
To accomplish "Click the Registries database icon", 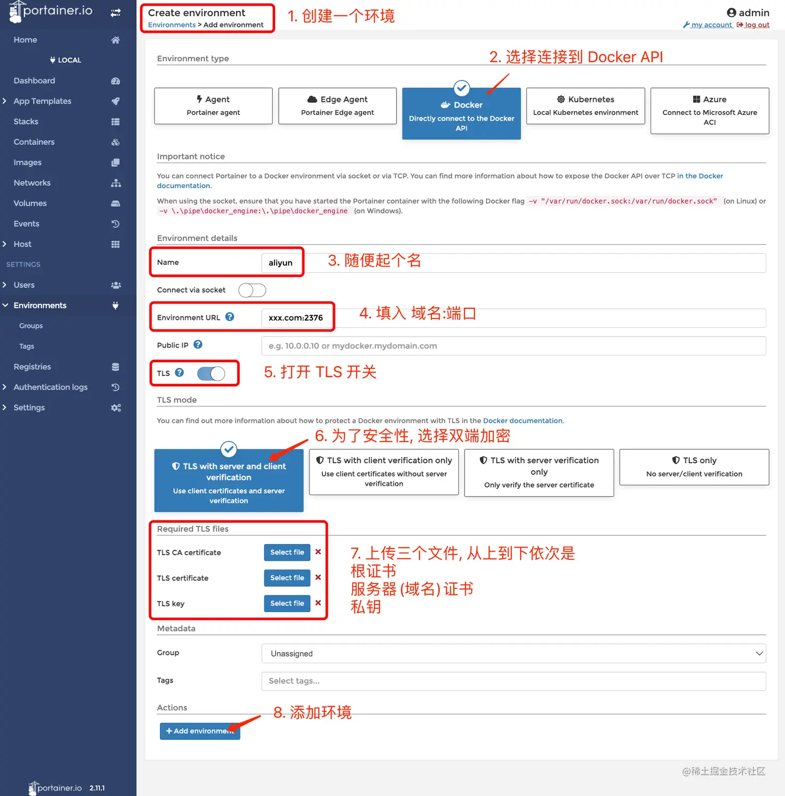I will 116,367.
